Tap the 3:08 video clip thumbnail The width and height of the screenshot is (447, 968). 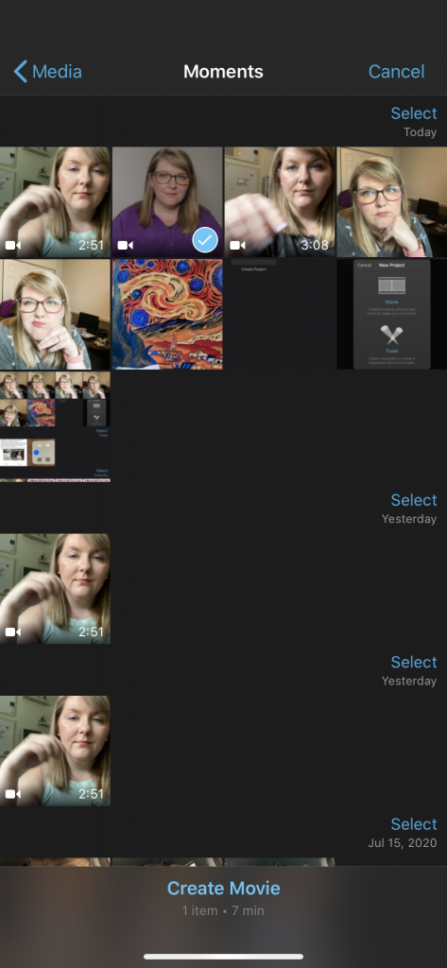279,202
